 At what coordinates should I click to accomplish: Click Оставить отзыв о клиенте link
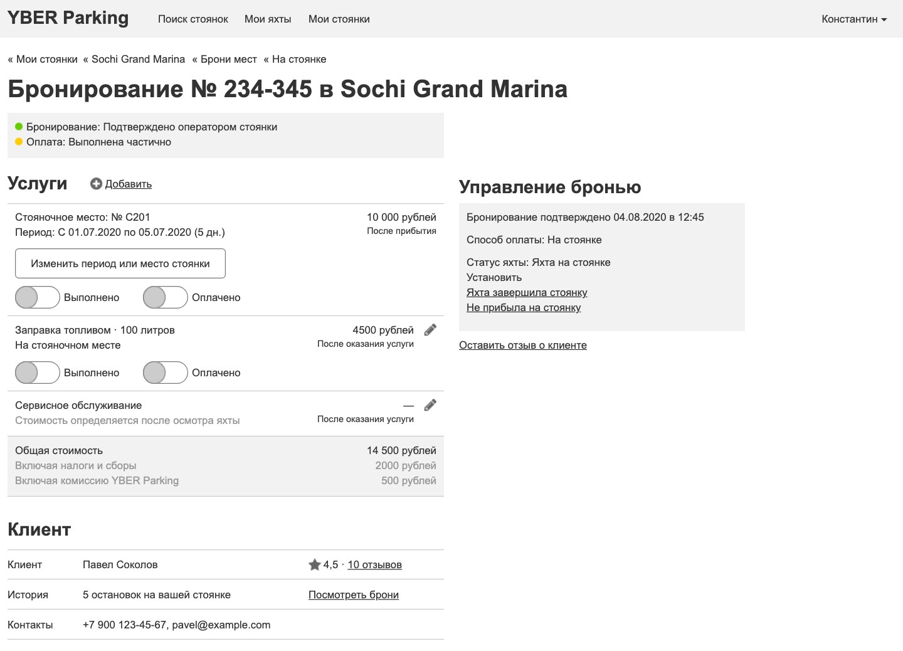(x=523, y=345)
